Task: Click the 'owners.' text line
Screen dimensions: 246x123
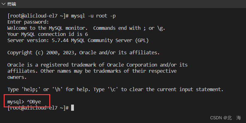Action: (x=17, y=77)
